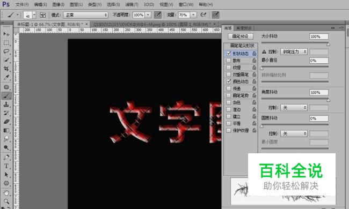Image resolution: width=349 pixels, height=209 pixels.
Task: Select the Rectangular Marquee tool
Action: tap(6, 43)
